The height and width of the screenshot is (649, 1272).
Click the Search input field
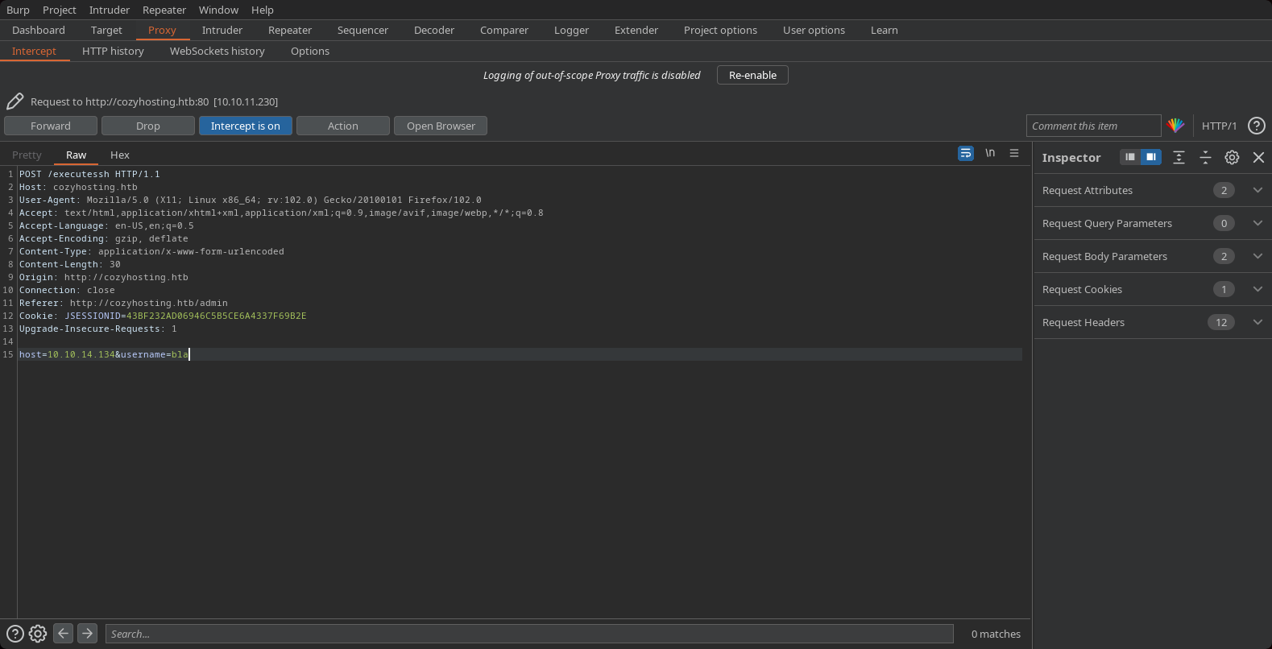tap(529, 634)
